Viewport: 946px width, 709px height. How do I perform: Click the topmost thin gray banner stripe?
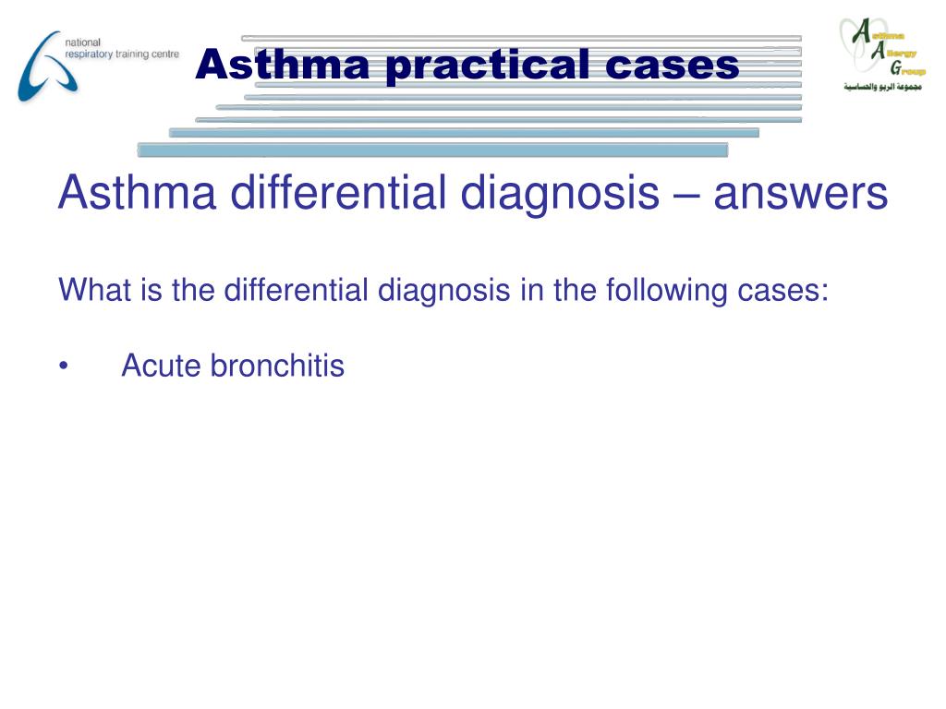coord(521,38)
